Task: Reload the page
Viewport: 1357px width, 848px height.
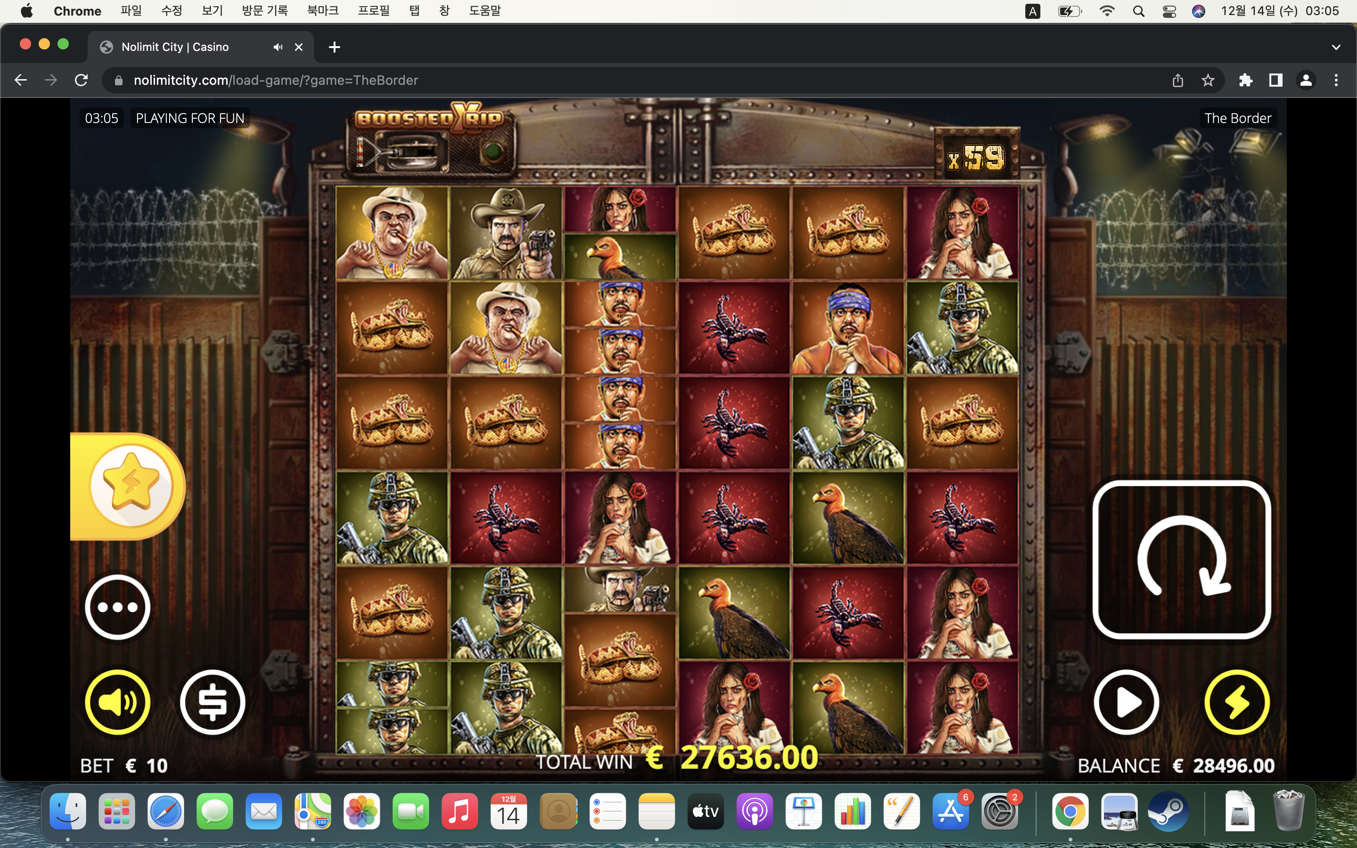Action: coord(82,80)
